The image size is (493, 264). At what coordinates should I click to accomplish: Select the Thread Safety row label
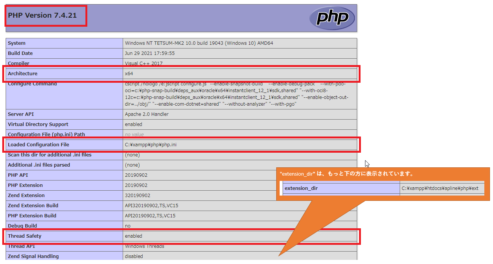click(24, 236)
